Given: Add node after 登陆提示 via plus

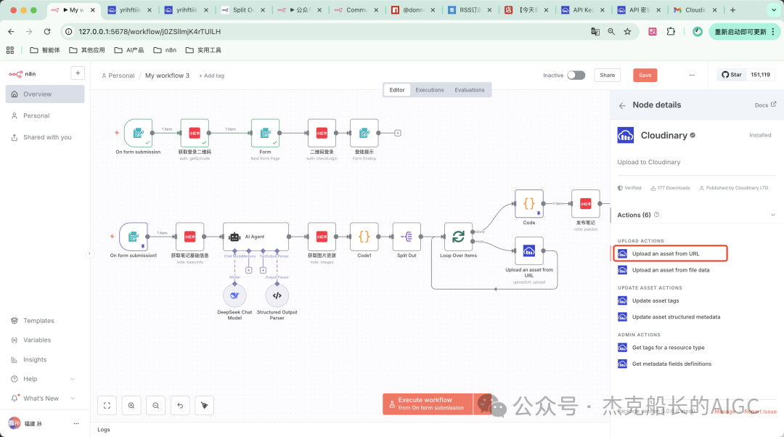Looking at the screenshot, I should point(398,133).
